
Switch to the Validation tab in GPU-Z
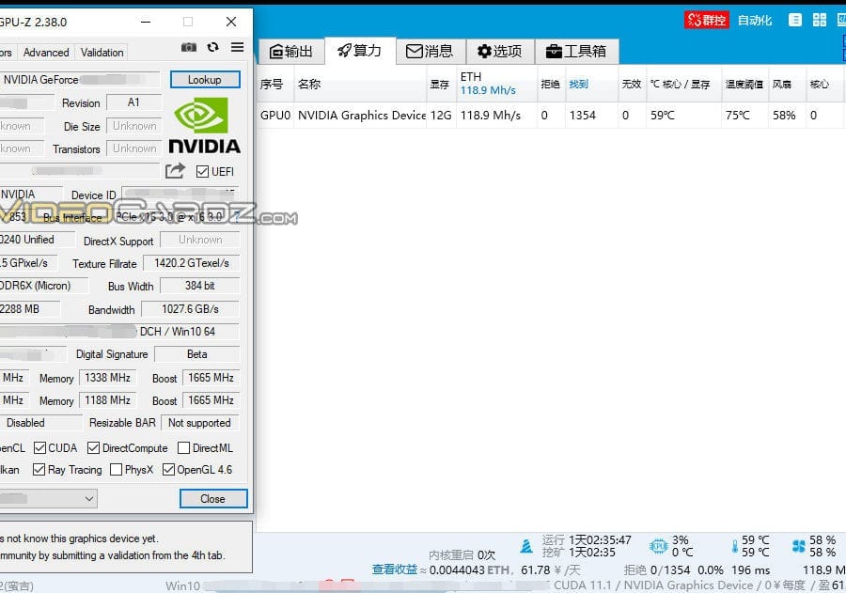click(x=102, y=53)
